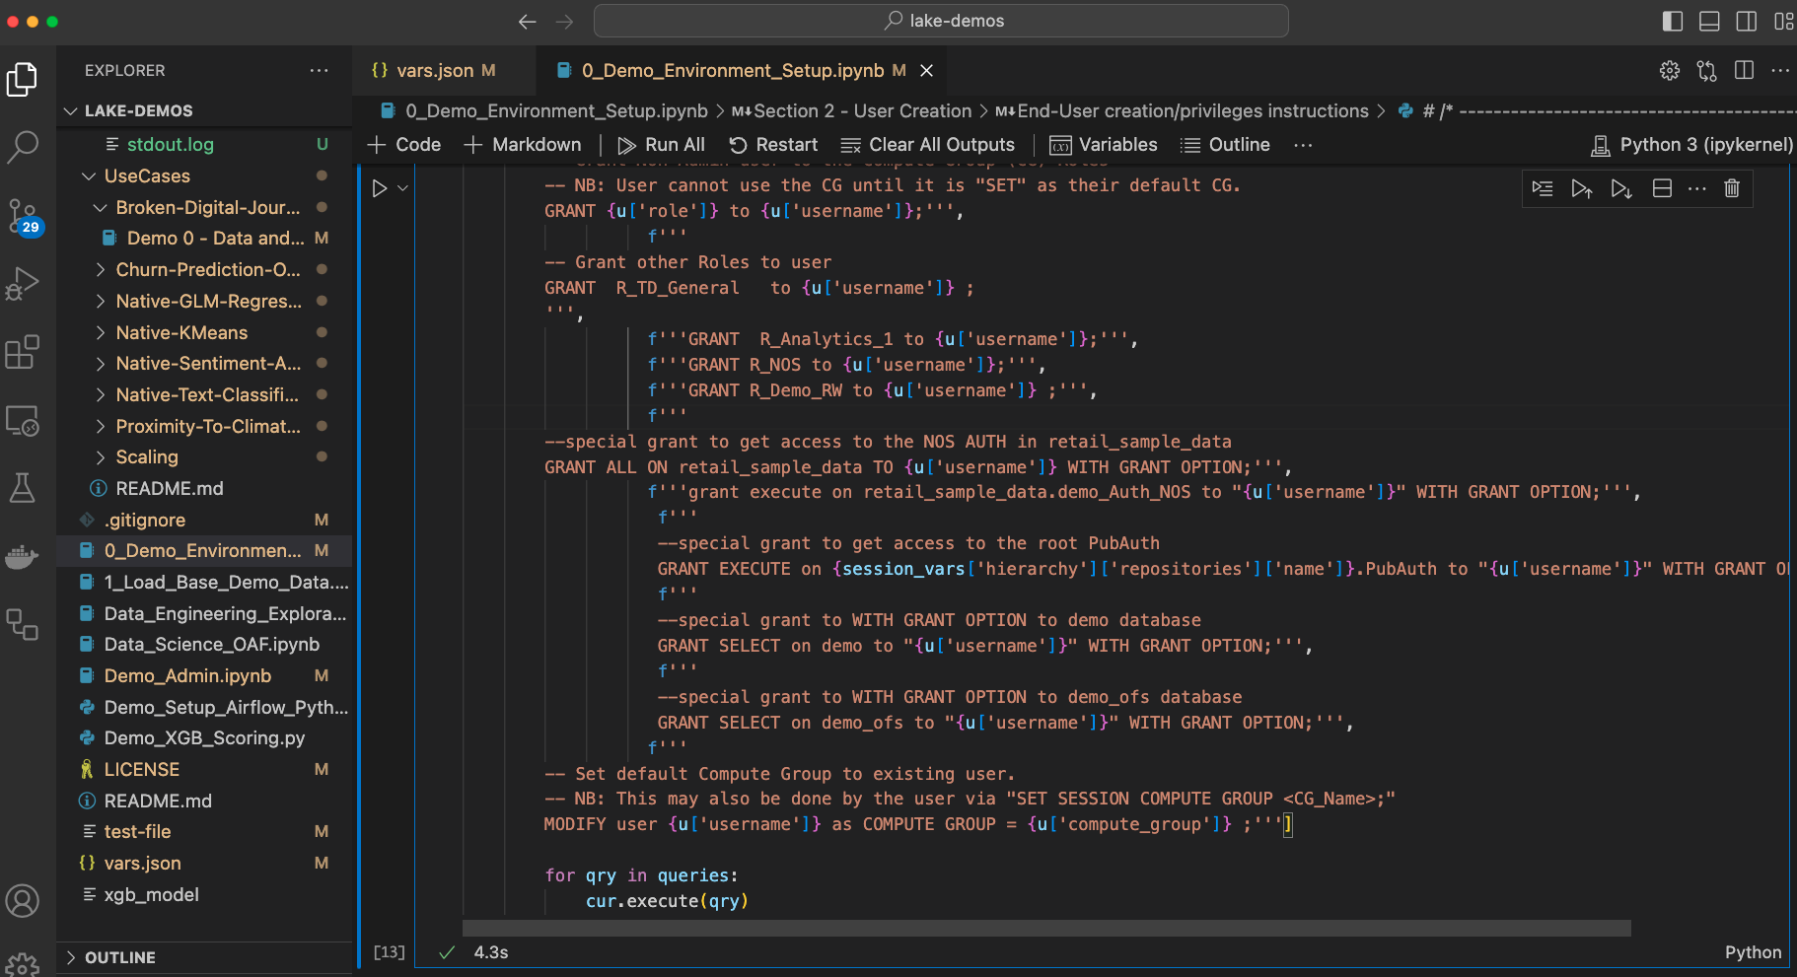
Task: Click breadcrumb Section 2 - User Creation
Action: (x=852, y=111)
